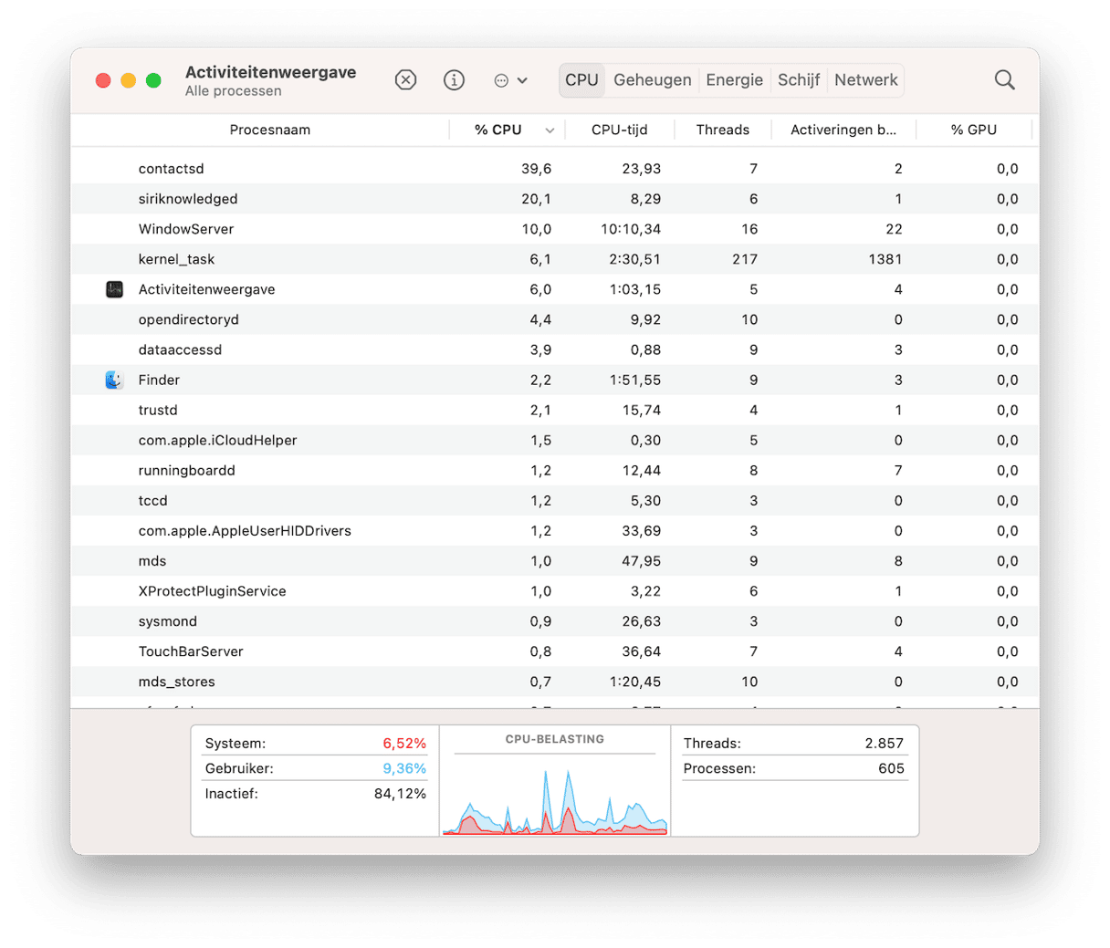Screen dimensions: 1110x948
Task: Select the dataaccessd process
Action: [x=555, y=349]
